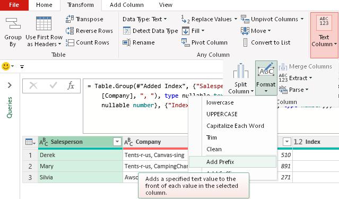Screen dimensions: 339x199
Task: Expand the Queries pane chevron
Action: click(10, 85)
